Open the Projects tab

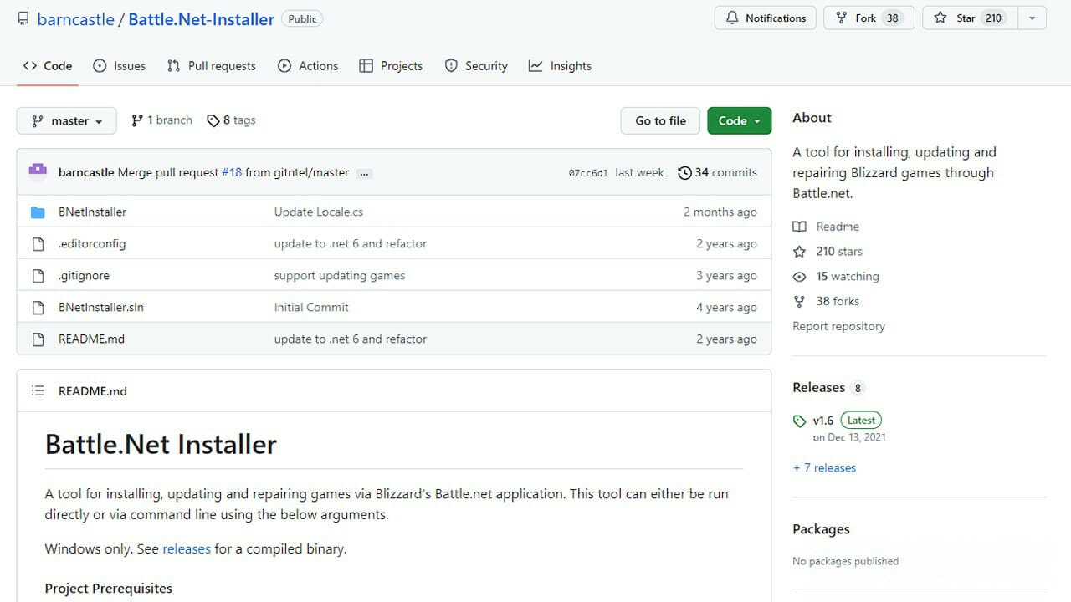point(391,66)
